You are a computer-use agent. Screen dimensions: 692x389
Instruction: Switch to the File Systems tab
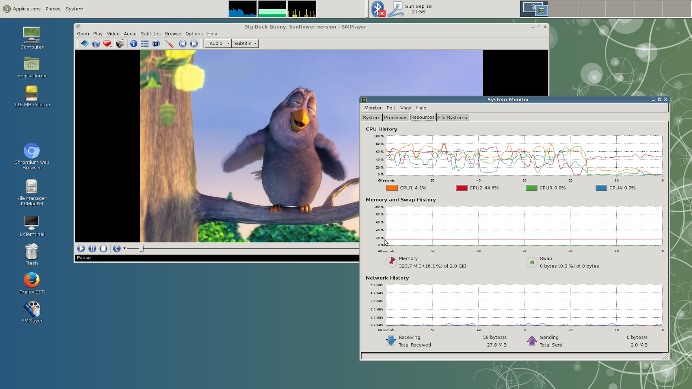click(x=453, y=118)
